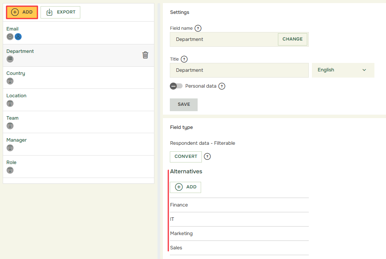The width and height of the screenshot is (386, 259).
Task: Click the Sales alternative
Action: pyautogui.click(x=239, y=248)
